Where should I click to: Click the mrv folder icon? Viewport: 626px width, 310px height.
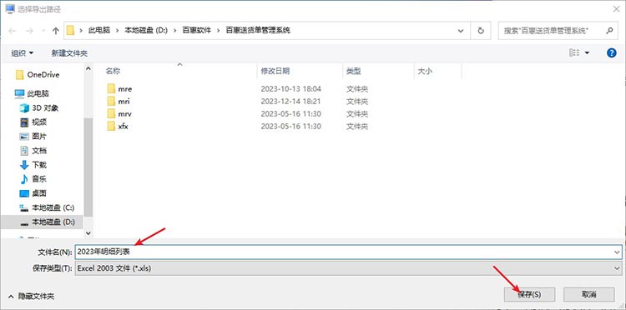pos(111,114)
